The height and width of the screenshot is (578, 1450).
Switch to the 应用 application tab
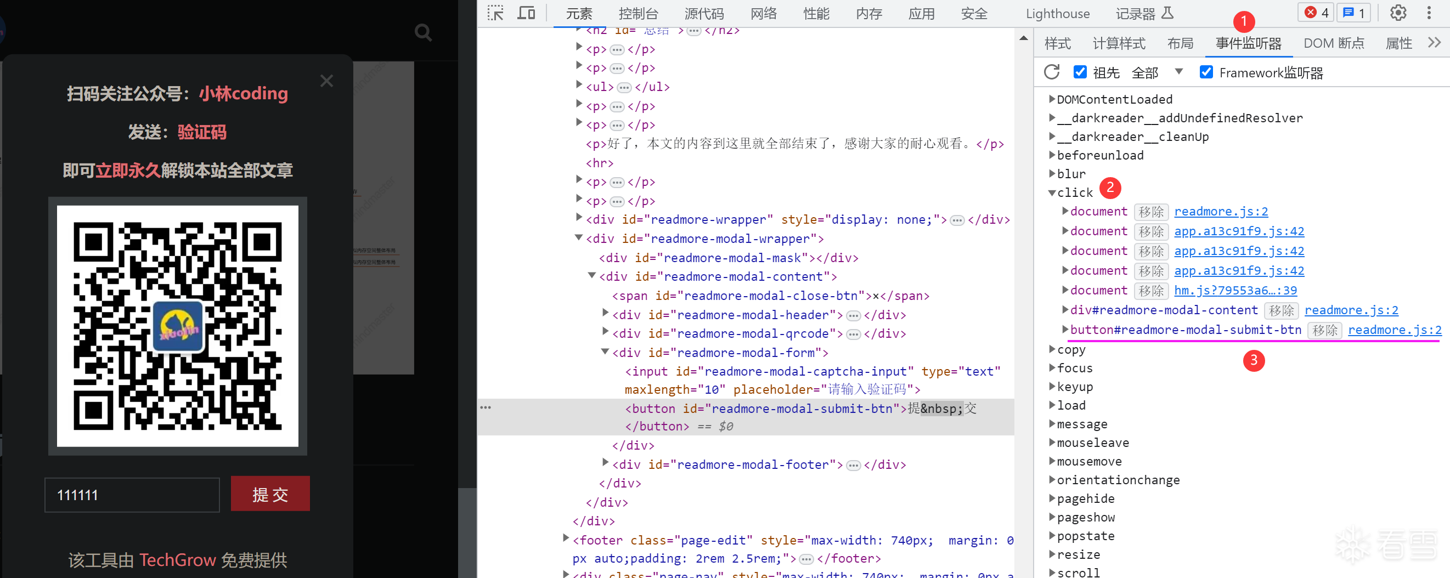(x=922, y=14)
